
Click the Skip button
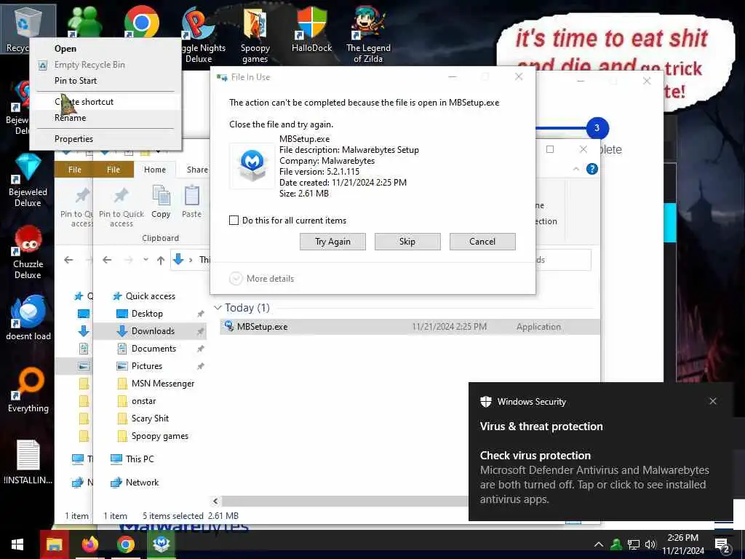(407, 242)
